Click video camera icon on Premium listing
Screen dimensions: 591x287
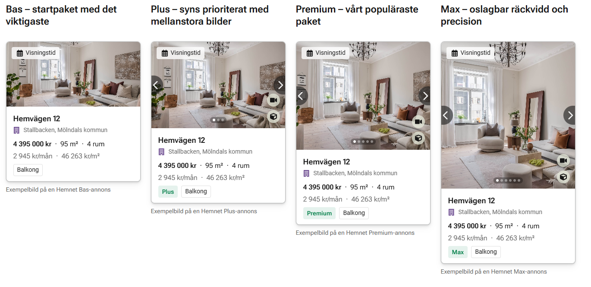pos(418,122)
